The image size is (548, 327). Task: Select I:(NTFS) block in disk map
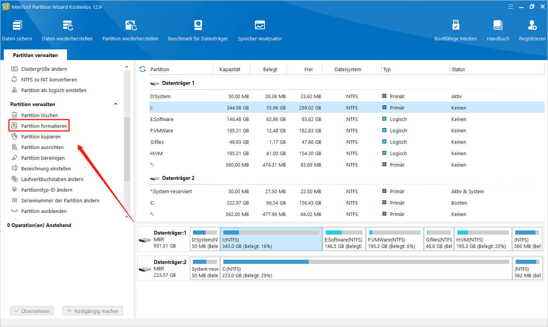point(271,239)
